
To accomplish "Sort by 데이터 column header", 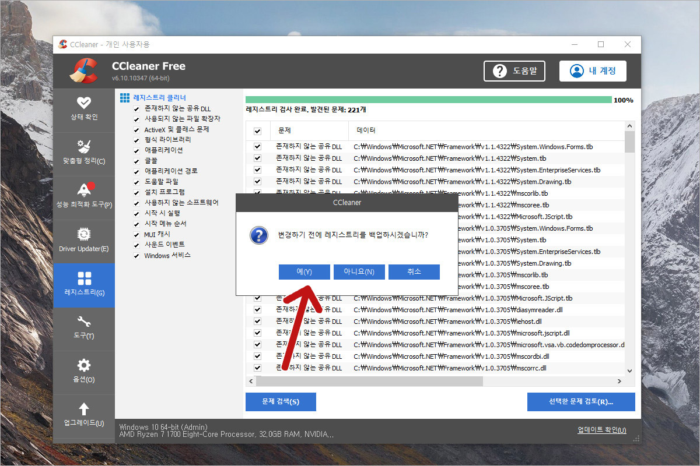I will [487, 130].
